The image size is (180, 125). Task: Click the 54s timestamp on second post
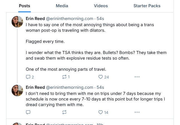[100, 87]
